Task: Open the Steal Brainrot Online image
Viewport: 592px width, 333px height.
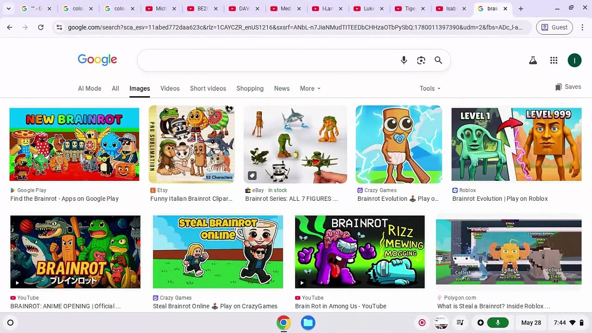Action: coord(218,252)
